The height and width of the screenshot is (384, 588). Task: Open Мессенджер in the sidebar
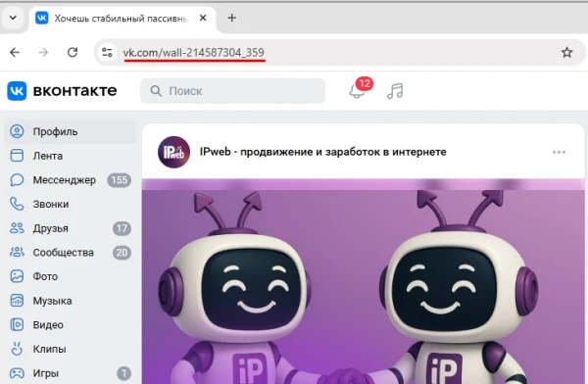[71, 180]
